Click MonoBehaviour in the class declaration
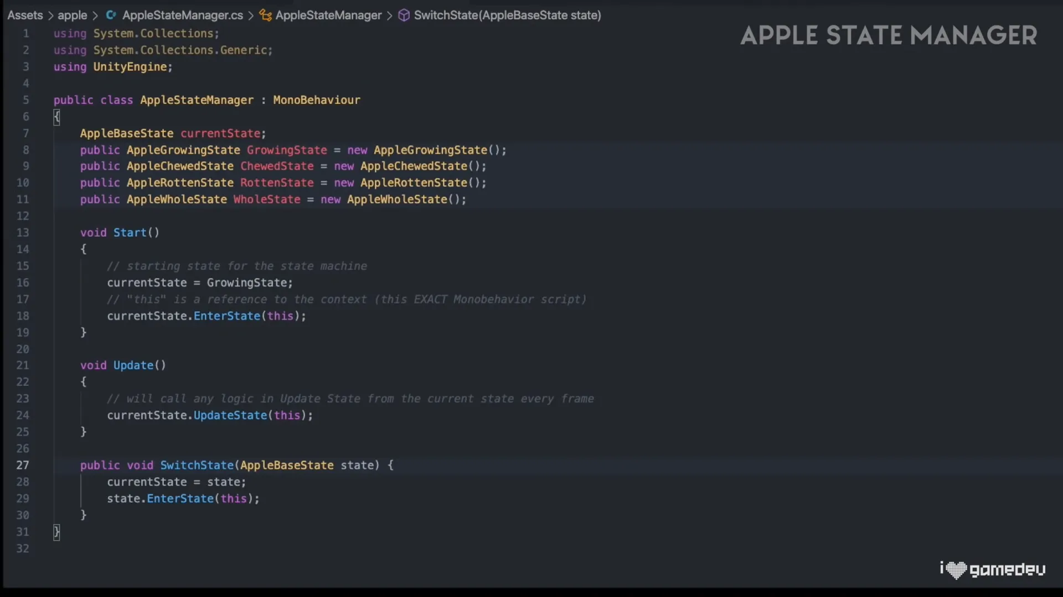This screenshot has width=1063, height=597. tap(316, 100)
